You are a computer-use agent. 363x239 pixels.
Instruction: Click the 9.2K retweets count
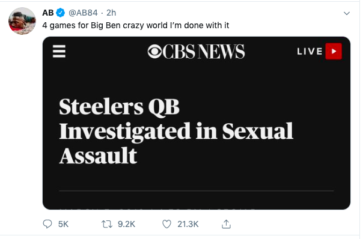click(x=126, y=224)
